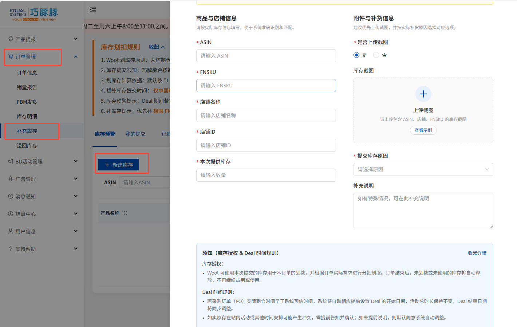The image size is (517, 327).
Task: Open 补充库存 in the sidebar menu
Action: [27, 131]
